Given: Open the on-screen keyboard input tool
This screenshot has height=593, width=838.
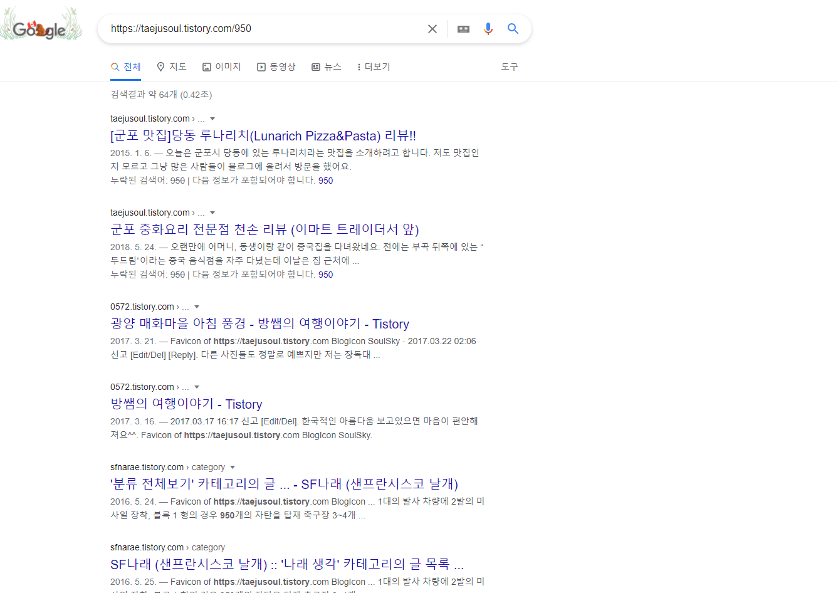Looking at the screenshot, I should coord(464,29).
